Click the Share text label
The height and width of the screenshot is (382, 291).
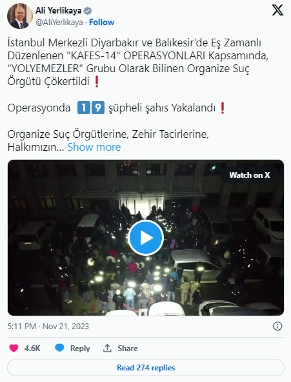[128, 348]
